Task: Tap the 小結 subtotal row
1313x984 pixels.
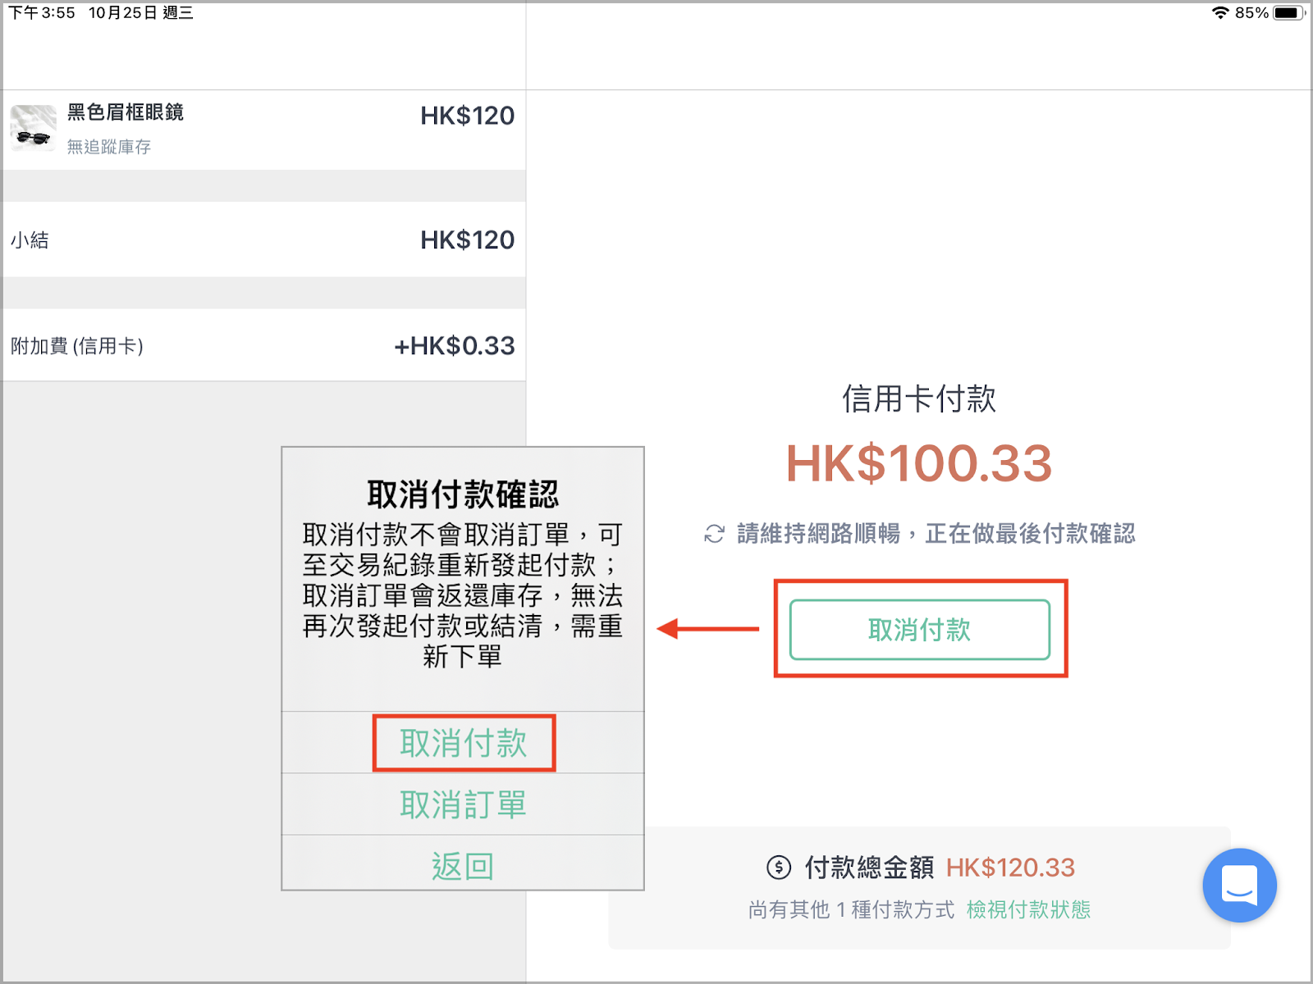Action: (x=263, y=239)
